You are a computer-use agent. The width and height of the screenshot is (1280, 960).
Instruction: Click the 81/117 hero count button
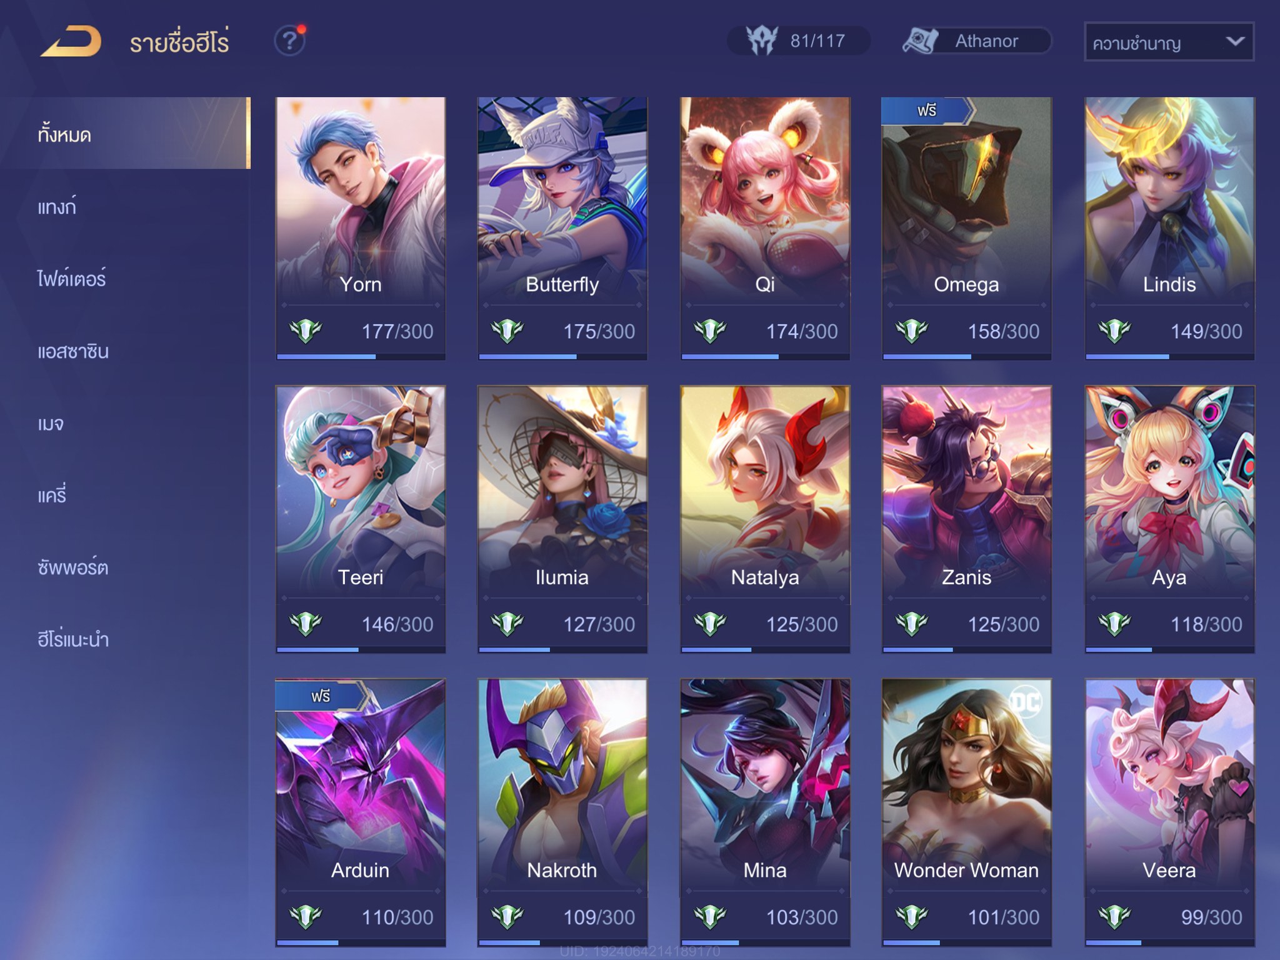(798, 41)
